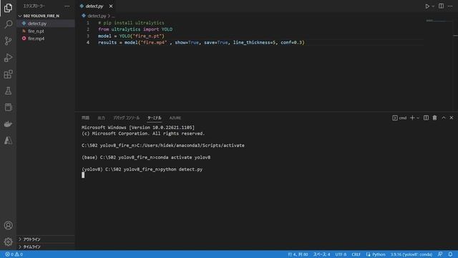Open Source Control view

tap(8, 41)
